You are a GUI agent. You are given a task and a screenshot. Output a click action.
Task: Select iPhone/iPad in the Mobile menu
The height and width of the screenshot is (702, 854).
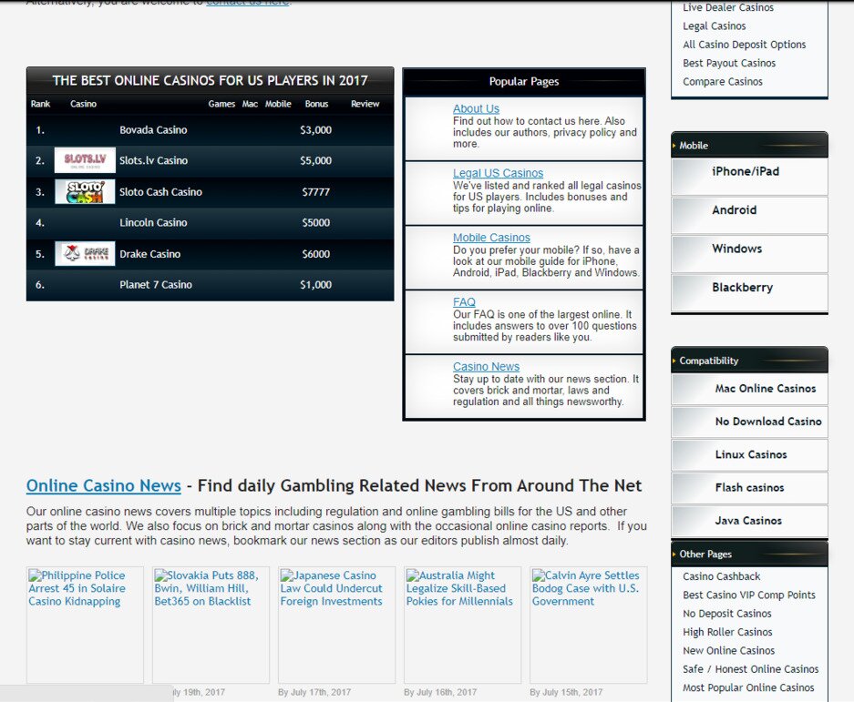tap(749, 177)
